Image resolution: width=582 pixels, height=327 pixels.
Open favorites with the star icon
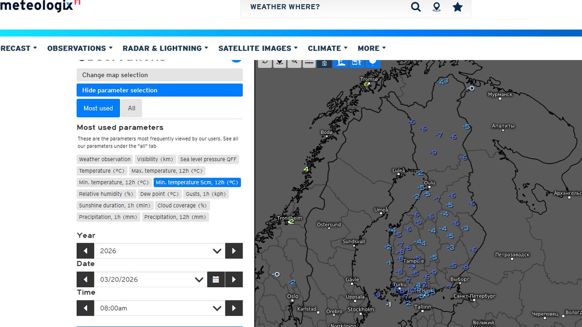click(x=457, y=7)
